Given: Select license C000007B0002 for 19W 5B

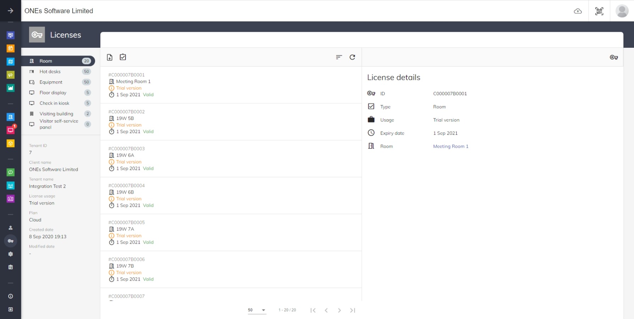Looking at the screenshot, I should pyautogui.click(x=230, y=122).
